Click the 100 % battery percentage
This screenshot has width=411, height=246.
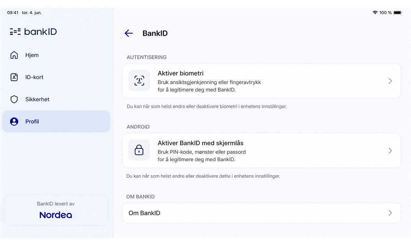[x=386, y=13]
